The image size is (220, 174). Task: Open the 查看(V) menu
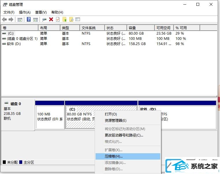point(41,12)
